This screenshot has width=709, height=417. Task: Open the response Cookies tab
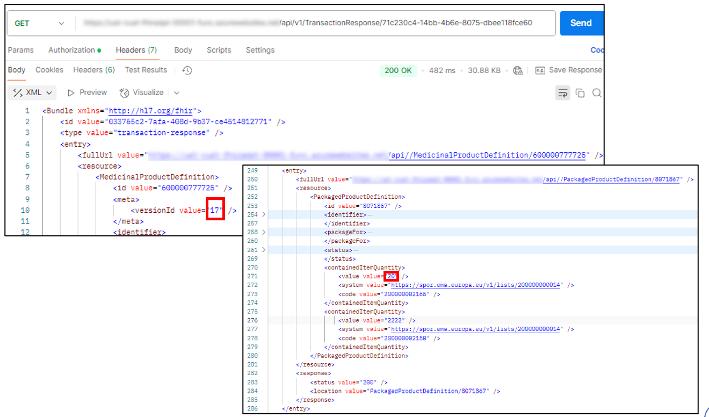point(49,70)
